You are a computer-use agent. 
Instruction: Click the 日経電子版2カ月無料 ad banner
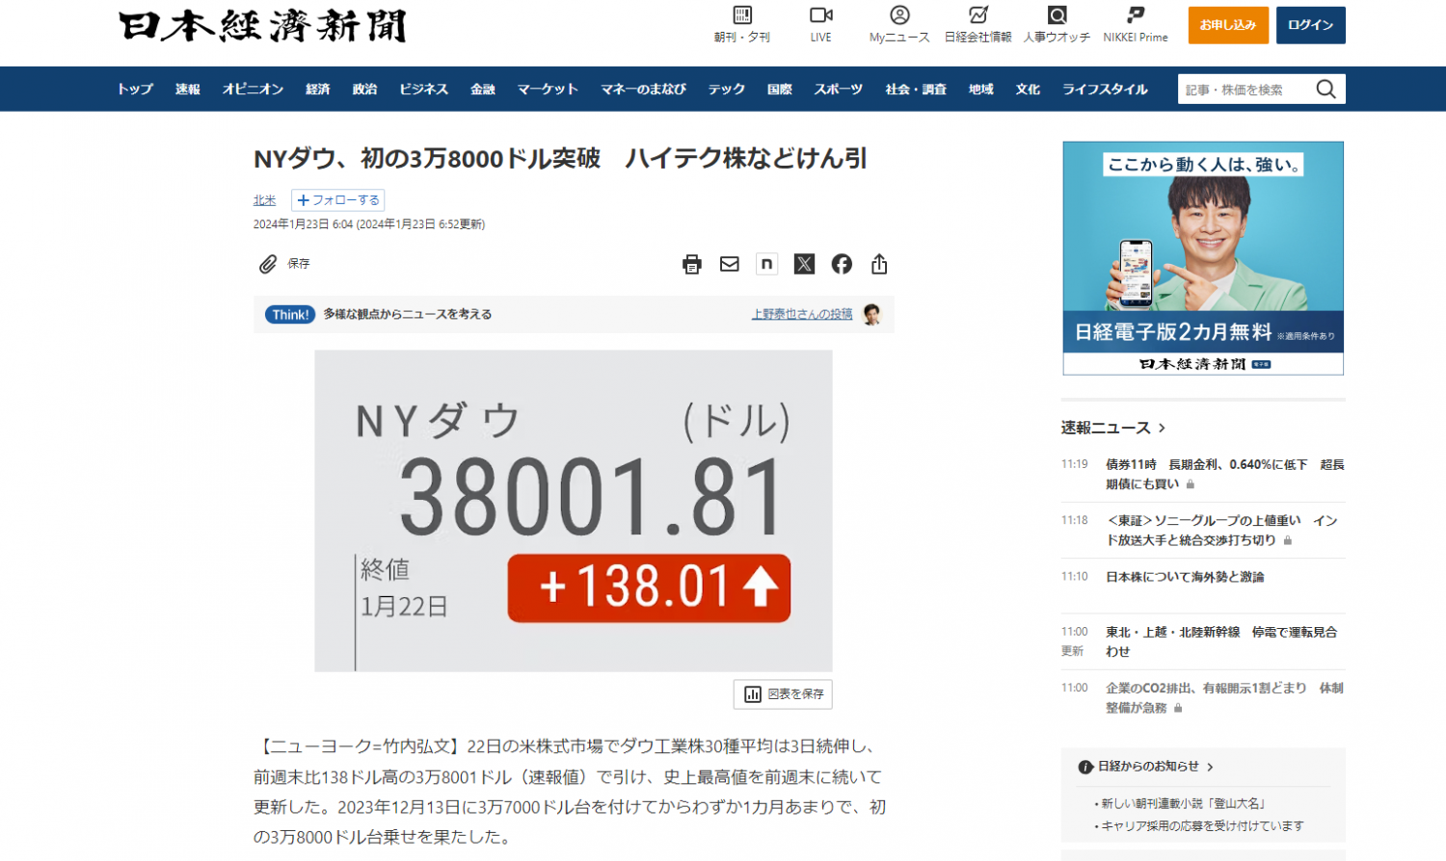click(1203, 258)
